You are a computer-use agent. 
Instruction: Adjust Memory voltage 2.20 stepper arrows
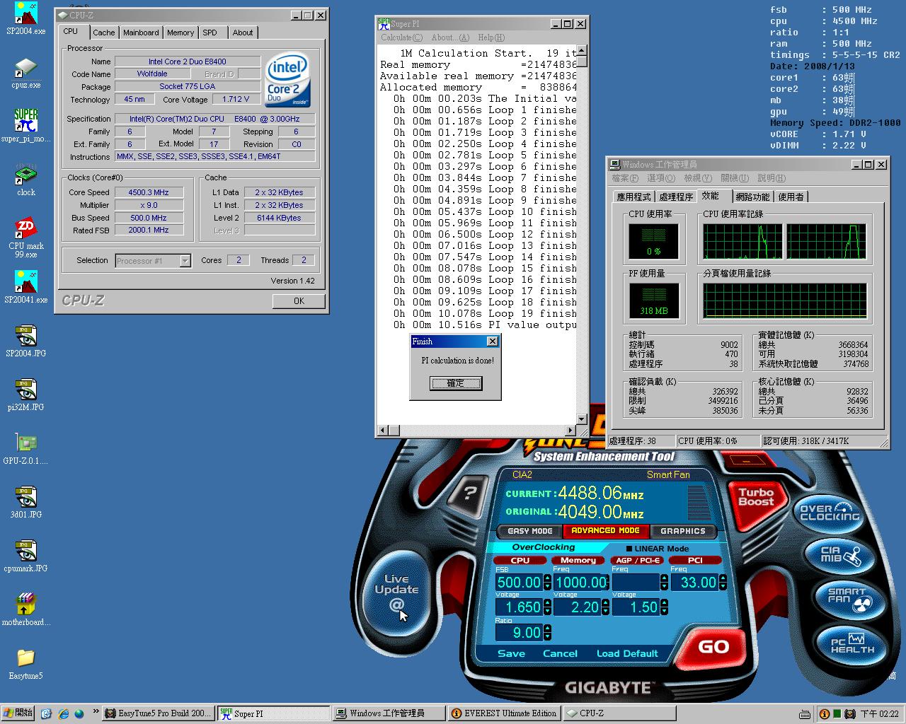[605, 607]
